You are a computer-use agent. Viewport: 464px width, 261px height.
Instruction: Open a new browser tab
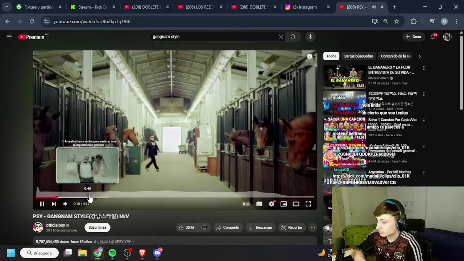point(394,7)
